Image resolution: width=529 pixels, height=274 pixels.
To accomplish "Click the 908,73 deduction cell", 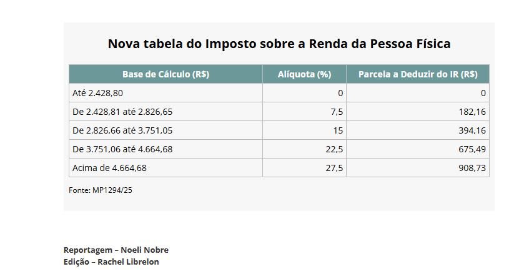I will 472,168.
